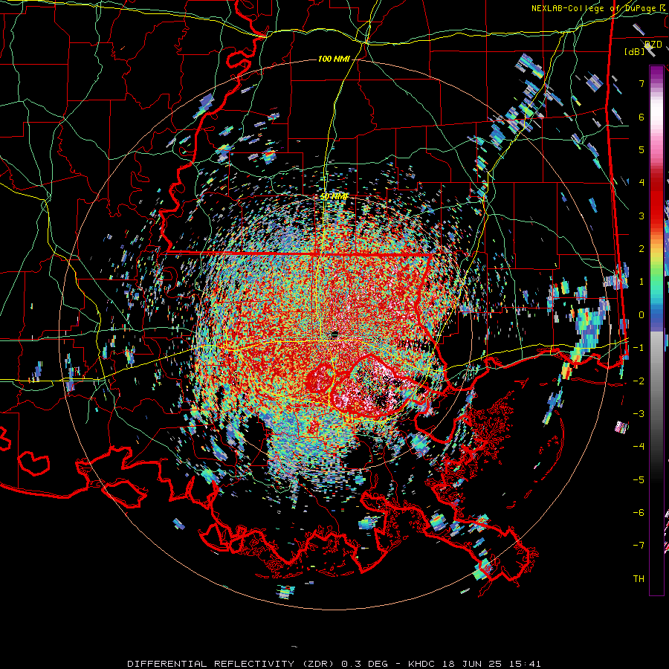
Task: Pick the -5 tick label on color scale
Action: 639,480
